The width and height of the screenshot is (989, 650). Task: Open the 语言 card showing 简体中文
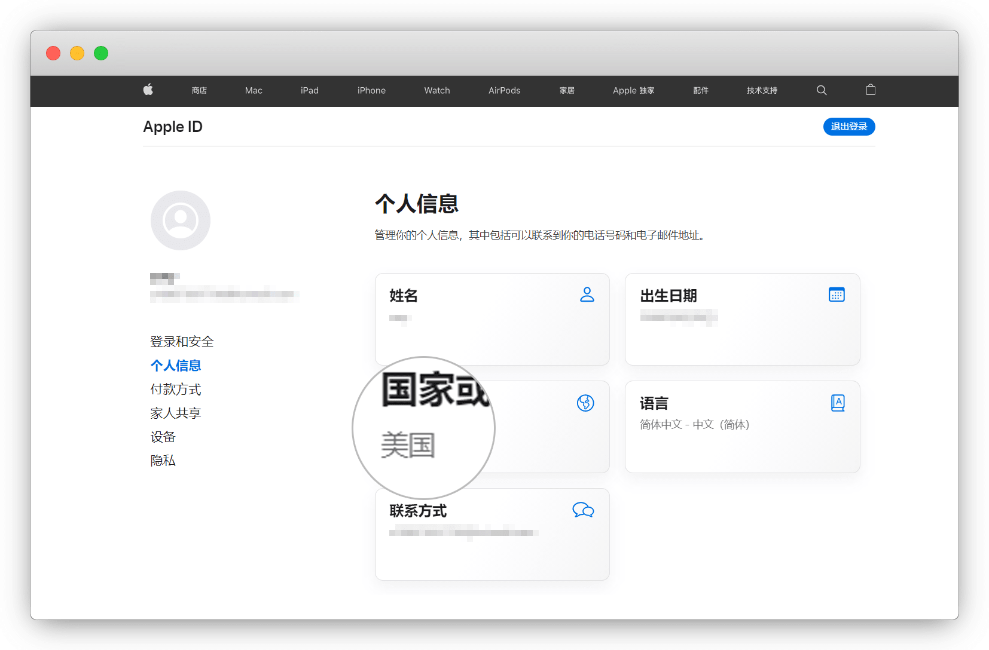742,436
